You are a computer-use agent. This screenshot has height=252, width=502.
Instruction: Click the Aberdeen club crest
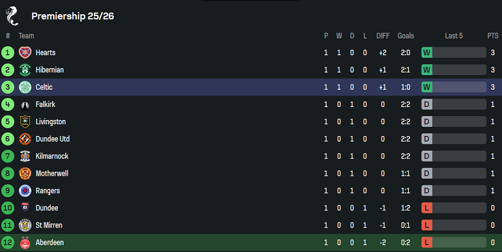(25, 242)
